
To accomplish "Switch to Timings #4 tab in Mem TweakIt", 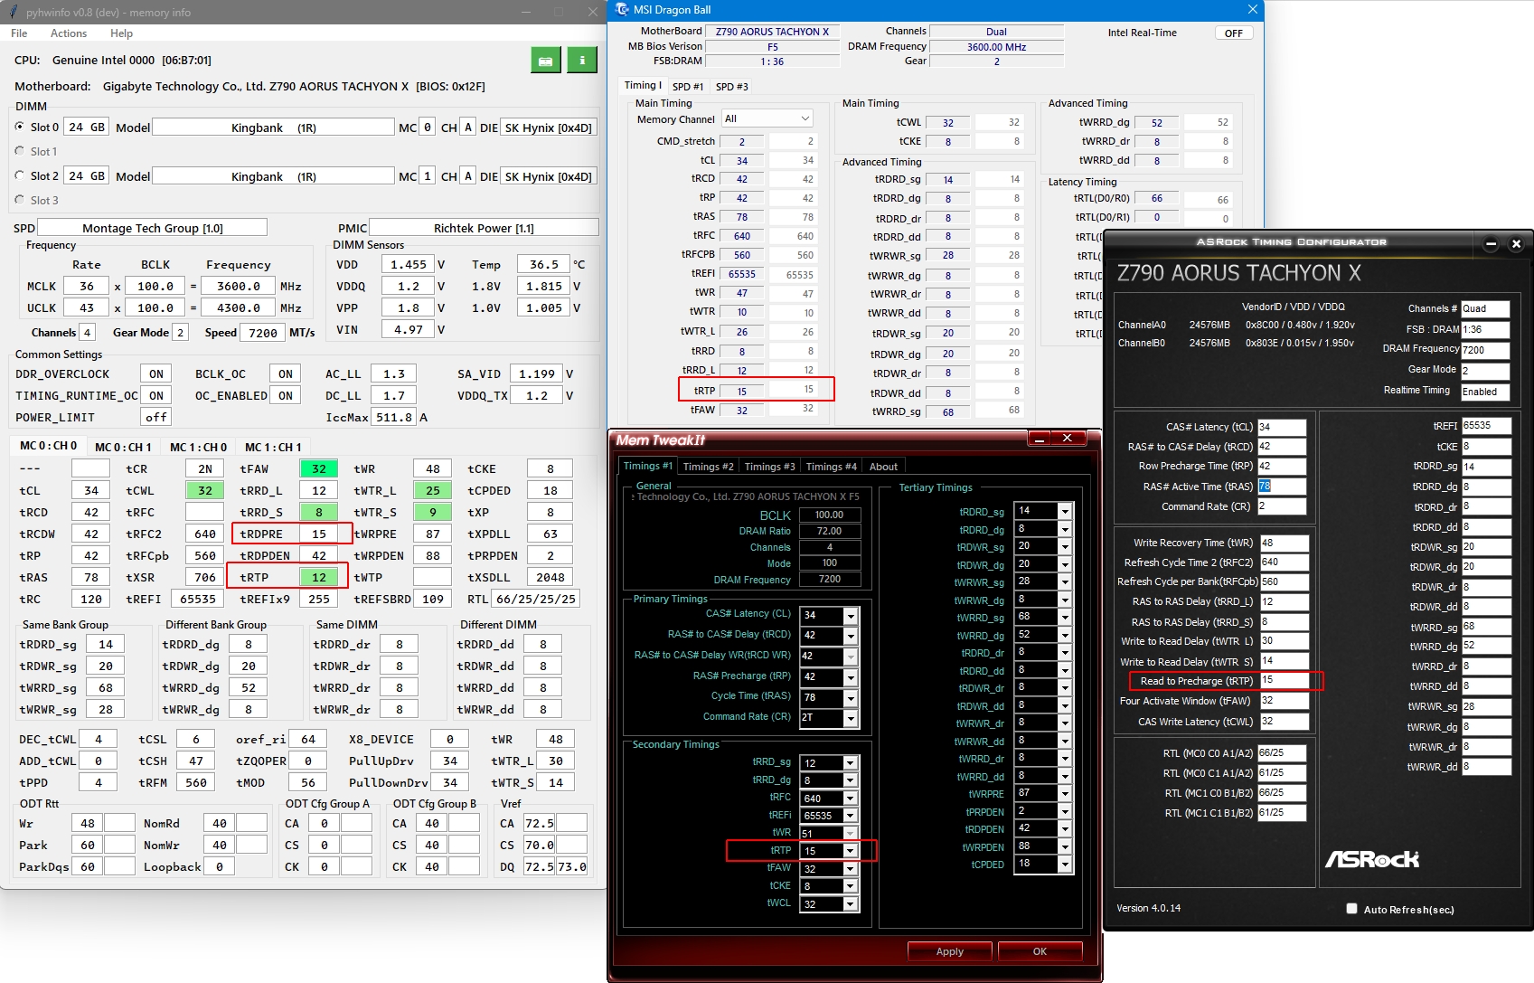I will click(x=832, y=467).
